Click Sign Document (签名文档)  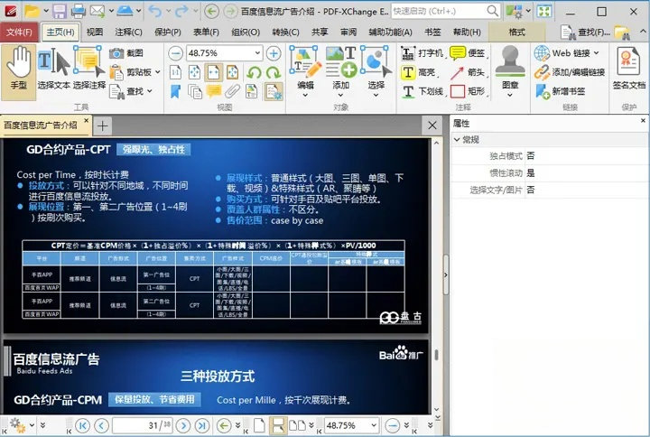point(629,69)
